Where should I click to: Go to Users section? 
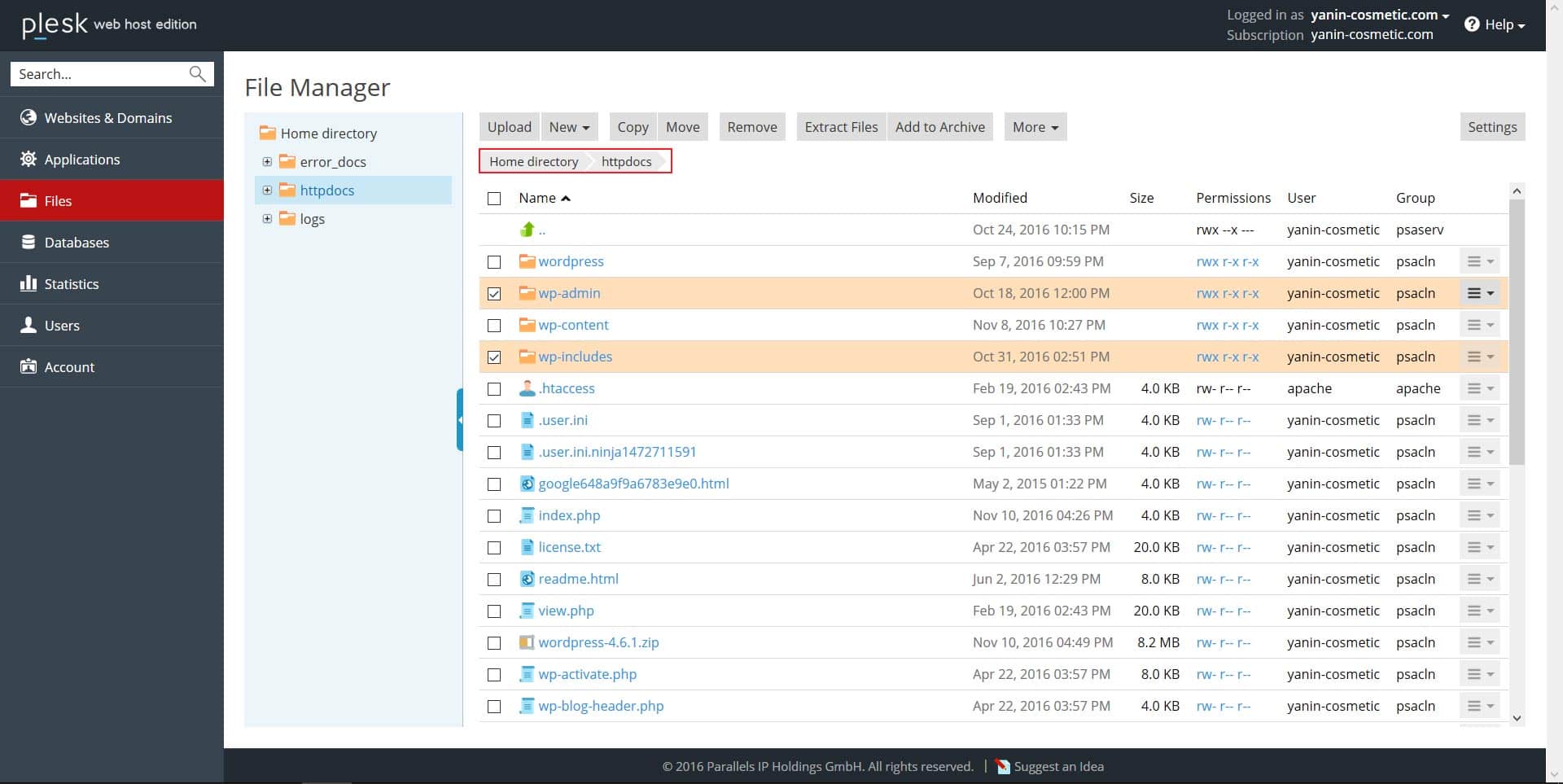coord(112,325)
